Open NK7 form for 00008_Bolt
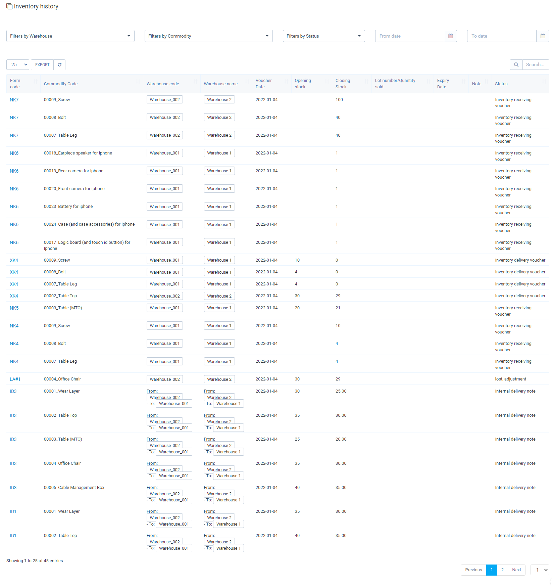The width and height of the screenshot is (552, 585). click(x=14, y=118)
